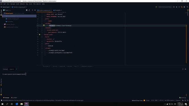Open the Project view dropdown
Image resolution: width=189 pixels, height=106 pixels.
point(7,10)
